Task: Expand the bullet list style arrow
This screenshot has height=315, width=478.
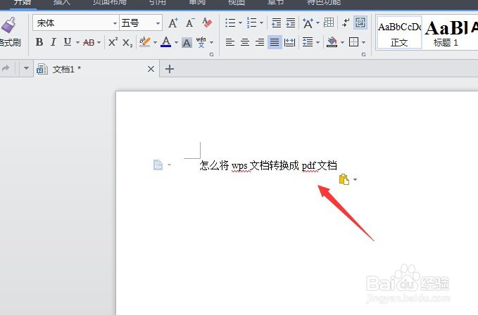Action: tap(240, 22)
